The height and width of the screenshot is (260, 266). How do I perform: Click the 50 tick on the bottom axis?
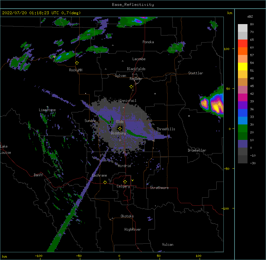coord(159,256)
